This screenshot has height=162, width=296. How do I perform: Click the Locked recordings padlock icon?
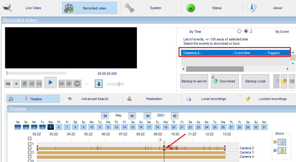coord(248,99)
